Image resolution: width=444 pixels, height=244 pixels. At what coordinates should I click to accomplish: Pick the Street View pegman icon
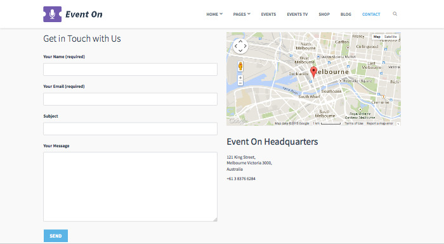click(240, 66)
